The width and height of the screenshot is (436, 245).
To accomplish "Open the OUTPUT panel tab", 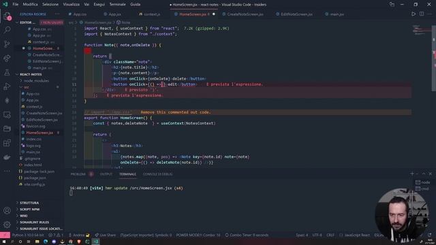I will tap(106, 174).
